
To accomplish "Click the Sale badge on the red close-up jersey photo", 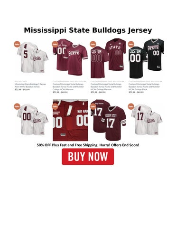I will click(x=55, y=106).
